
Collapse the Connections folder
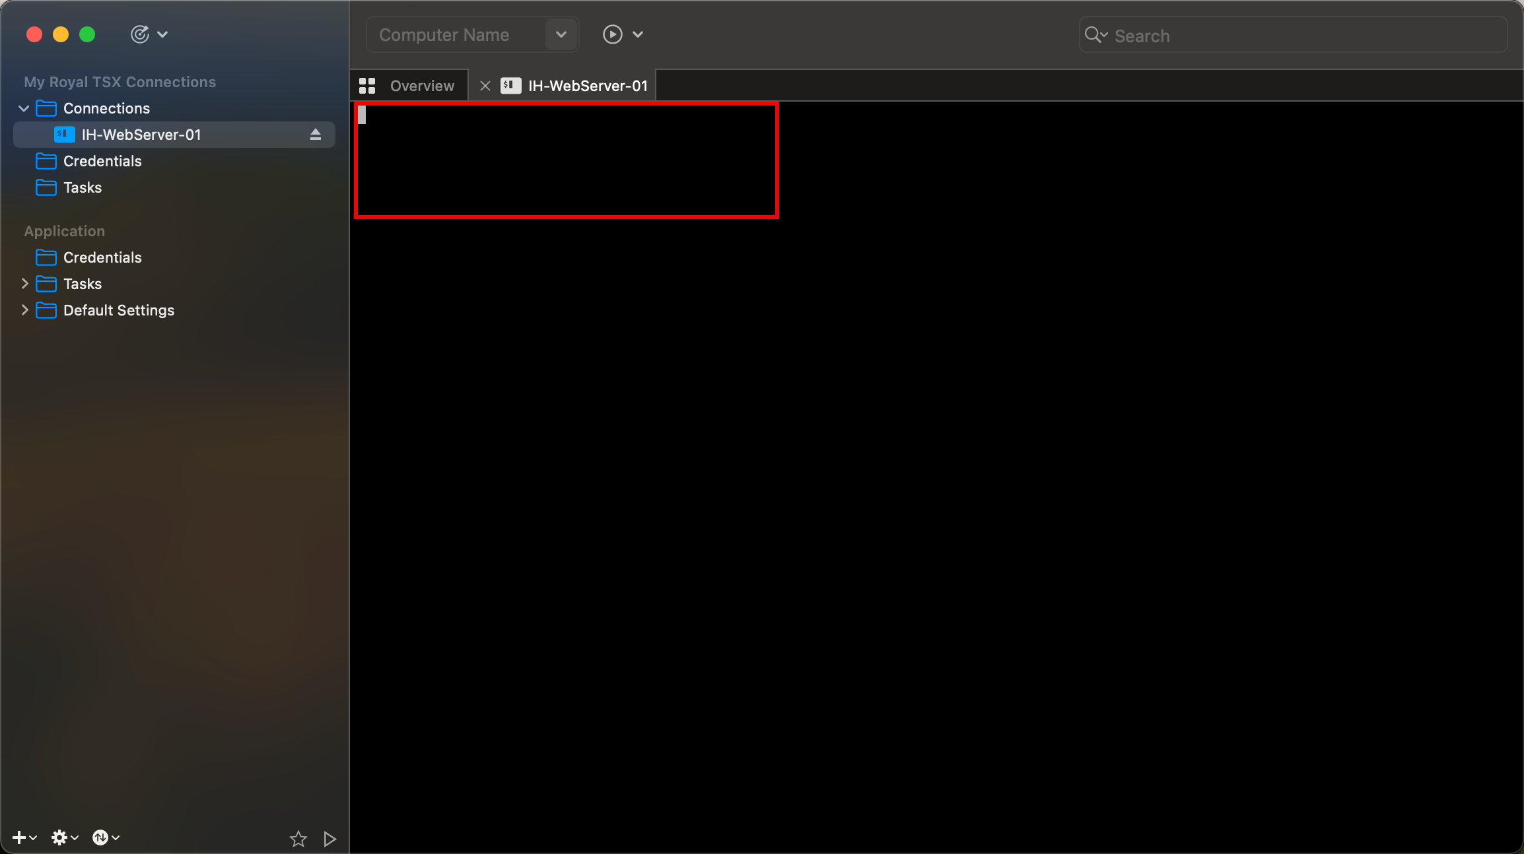pyautogui.click(x=24, y=108)
